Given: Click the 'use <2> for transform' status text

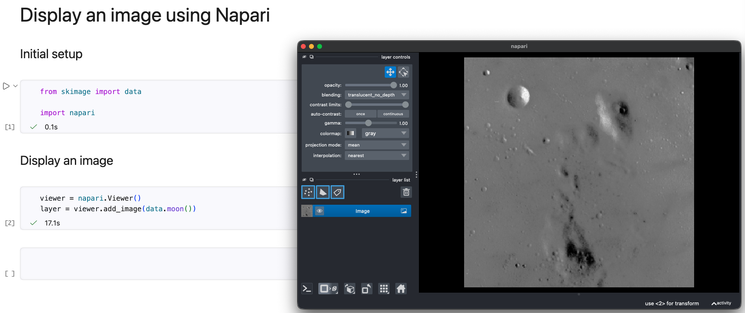Looking at the screenshot, I should pos(672,303).
